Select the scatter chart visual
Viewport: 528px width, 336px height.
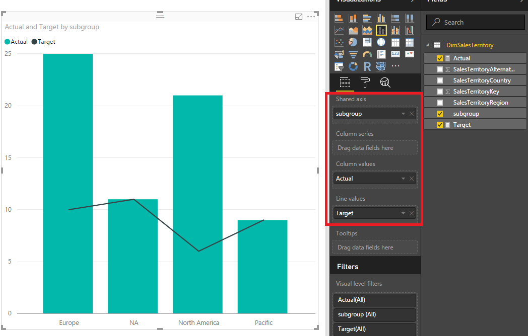[x=339, y=42]
